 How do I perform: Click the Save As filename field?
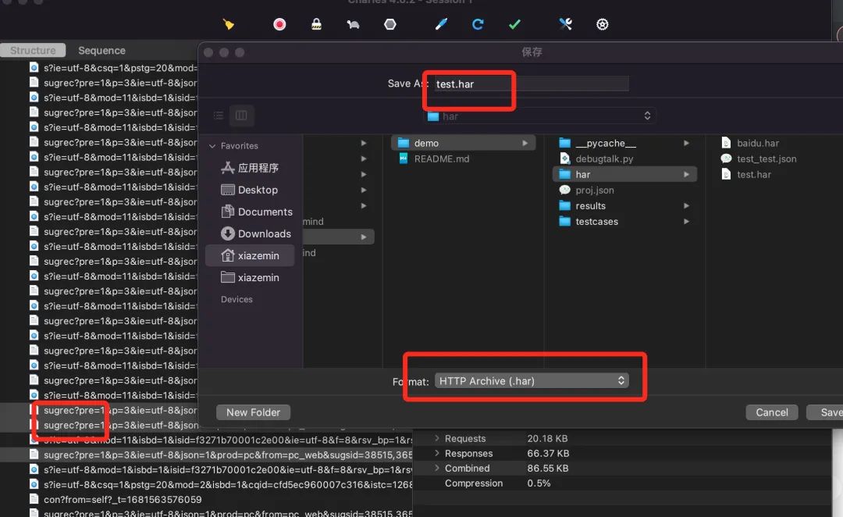[531, 84]
